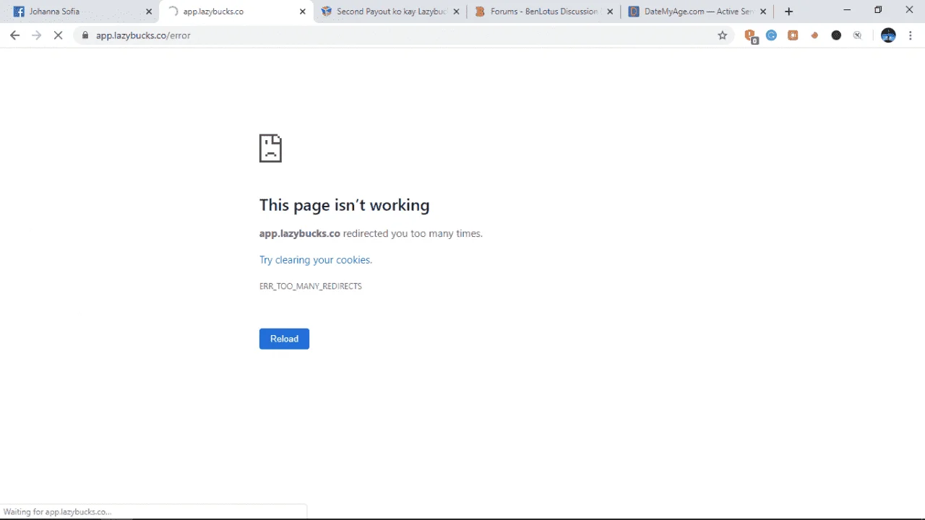
Task: Click the blue Reload button
Action: (x=284, y=339)
